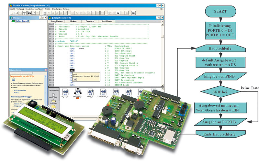This screenshot has height=162, width=259.
Task: Click the Linken button
Action: [73, 21]
